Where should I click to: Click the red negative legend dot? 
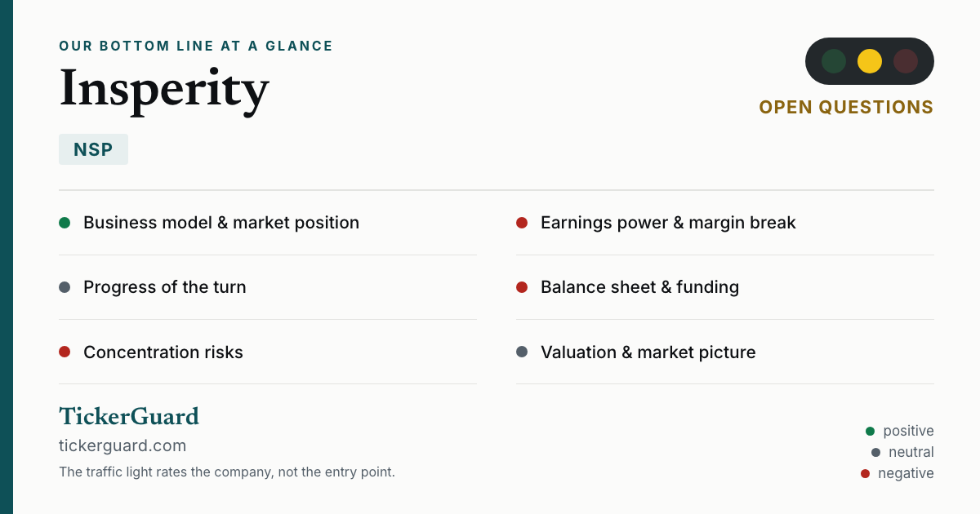(866, 473)
